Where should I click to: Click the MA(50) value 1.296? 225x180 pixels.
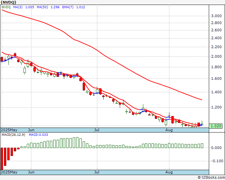pyautogui.click(x=55, y=7)
